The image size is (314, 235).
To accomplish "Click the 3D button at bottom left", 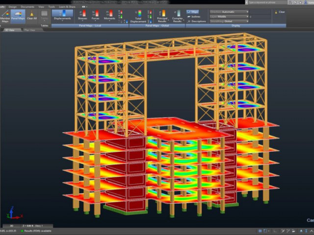I will 12,226.
